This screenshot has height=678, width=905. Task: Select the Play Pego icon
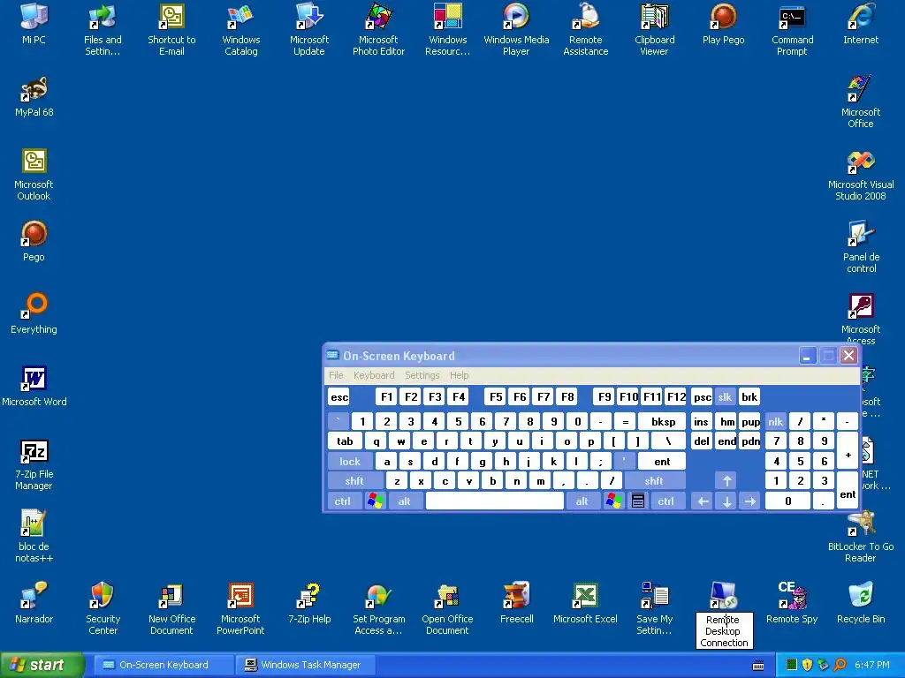(723, 18)
